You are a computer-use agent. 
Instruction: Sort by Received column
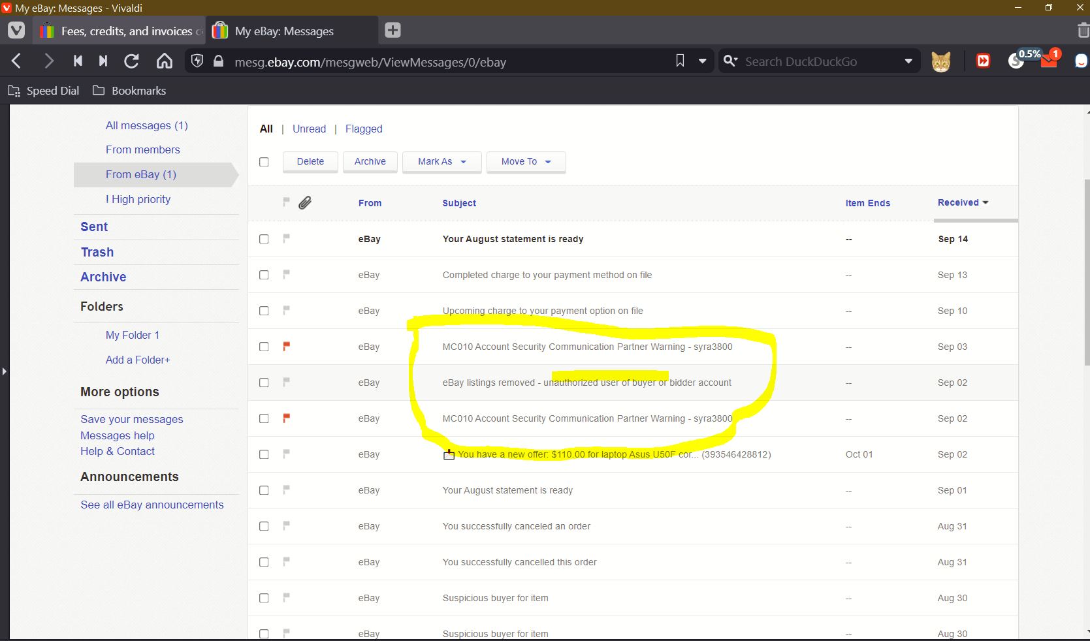coord(963,202)
